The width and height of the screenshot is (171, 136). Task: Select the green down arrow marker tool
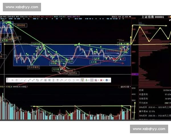point(86,80)
